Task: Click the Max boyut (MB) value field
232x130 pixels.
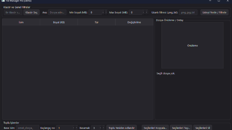Action: pyautogui.click(x=135, y=12)
